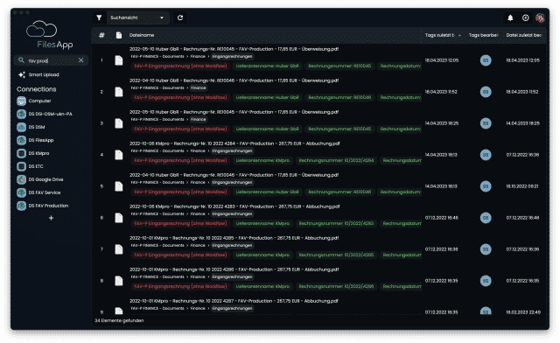
Task: Click 'Lieferantenname: Huber GbR' tag in row 2
Action: (x=267, y=97)
